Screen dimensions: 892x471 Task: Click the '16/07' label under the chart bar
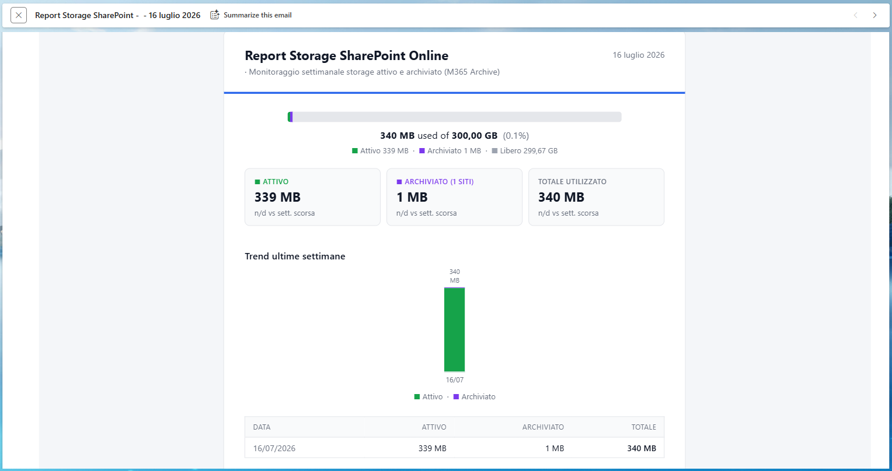pyautogui.click(x=455, y=380)
